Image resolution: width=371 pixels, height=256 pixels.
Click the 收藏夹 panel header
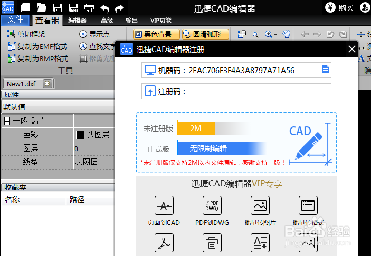[x=58, y=188]
